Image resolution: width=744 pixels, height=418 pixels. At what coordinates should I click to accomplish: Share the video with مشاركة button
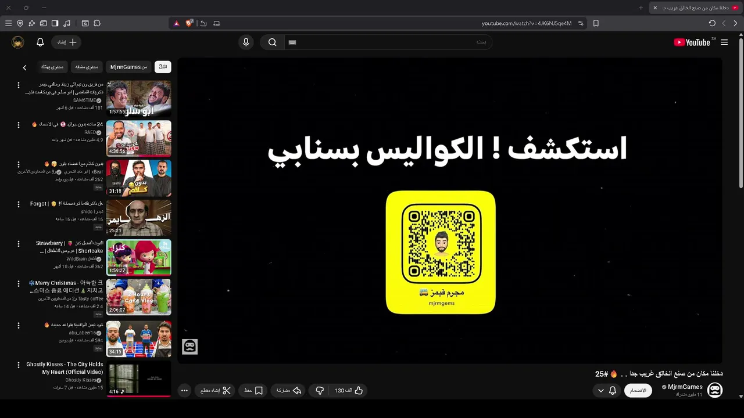[x=288, y=391]
